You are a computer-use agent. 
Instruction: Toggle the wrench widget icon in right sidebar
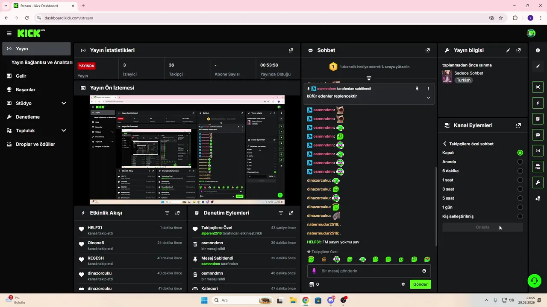coord(538,182)
